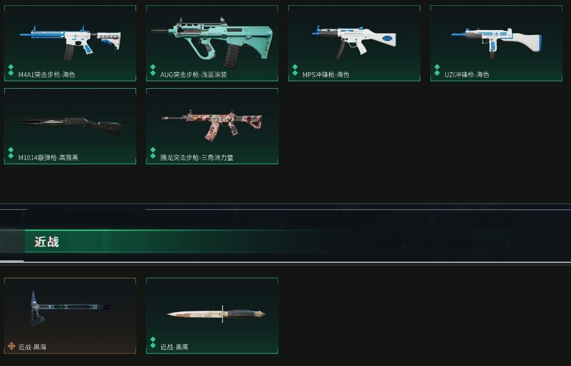Image resolution: width=571 pixels, height=366 pixels.
Task: Click the 近战 section header
Action: (47, 241)
